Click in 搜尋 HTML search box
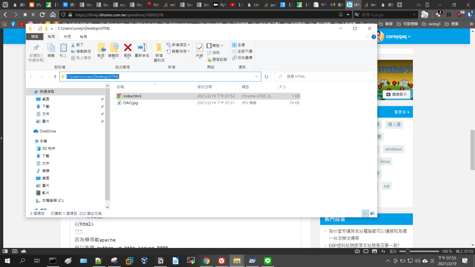This screenshot has width=475, height=267. [324, 76]
